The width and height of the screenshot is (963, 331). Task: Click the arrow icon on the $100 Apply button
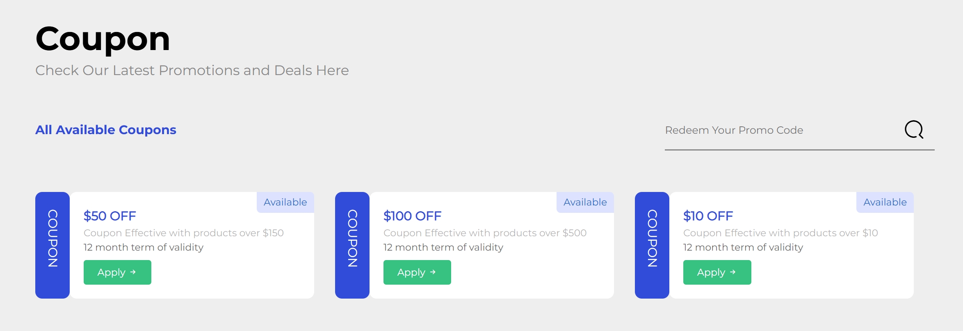[433, 272]
